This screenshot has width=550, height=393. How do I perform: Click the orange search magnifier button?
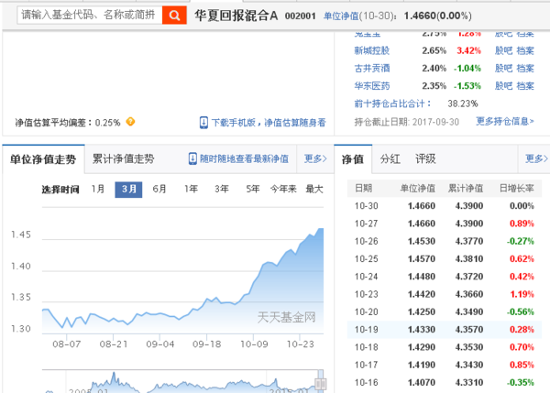click(x=174, y=15)
